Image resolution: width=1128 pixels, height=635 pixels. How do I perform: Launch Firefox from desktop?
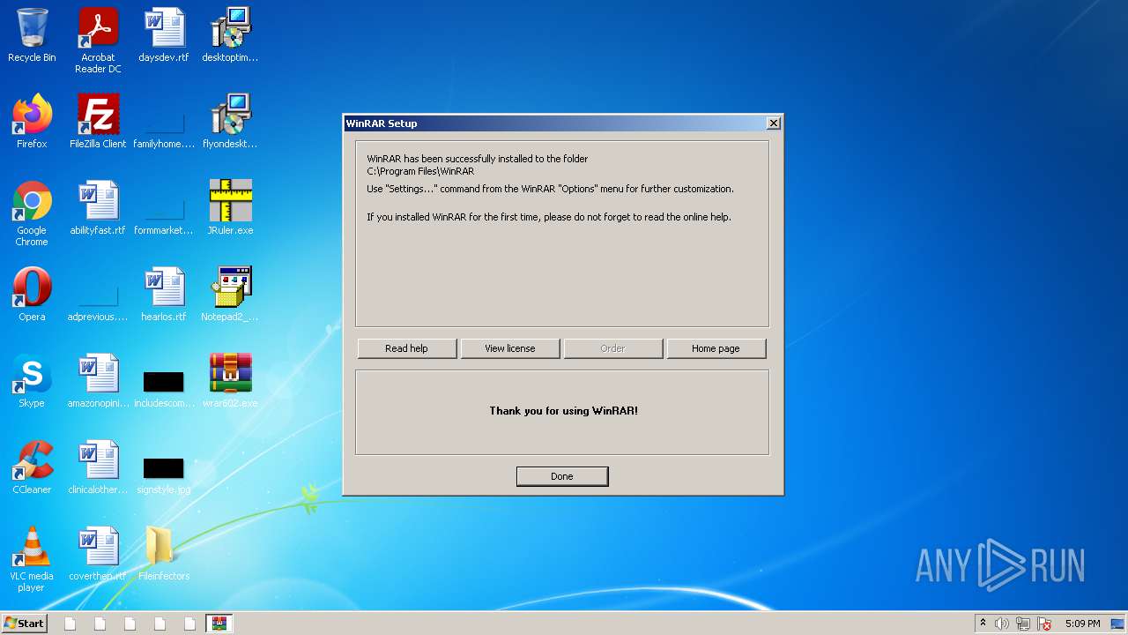click(x=32, y=122)
